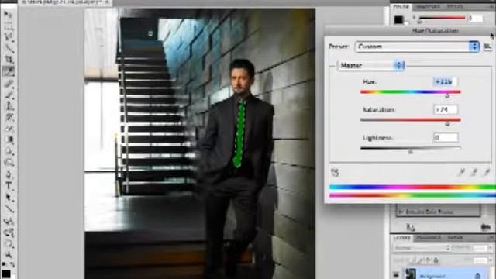Select the Path Selection tool
Viewport: 496px width, 279px height.
click(9, 198)
